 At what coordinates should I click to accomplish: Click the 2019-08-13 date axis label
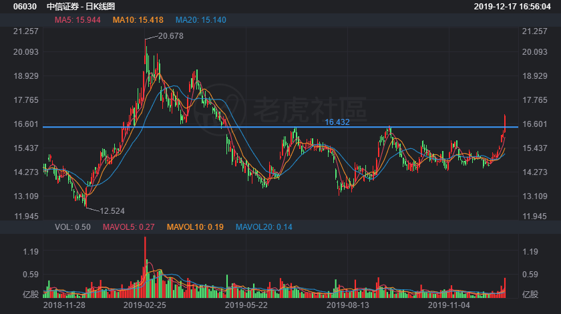coord(348,305)
